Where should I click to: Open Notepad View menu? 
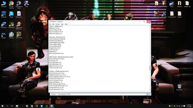tap(62, 24)
